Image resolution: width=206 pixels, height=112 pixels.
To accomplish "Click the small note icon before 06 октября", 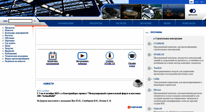I will (38, 91).
